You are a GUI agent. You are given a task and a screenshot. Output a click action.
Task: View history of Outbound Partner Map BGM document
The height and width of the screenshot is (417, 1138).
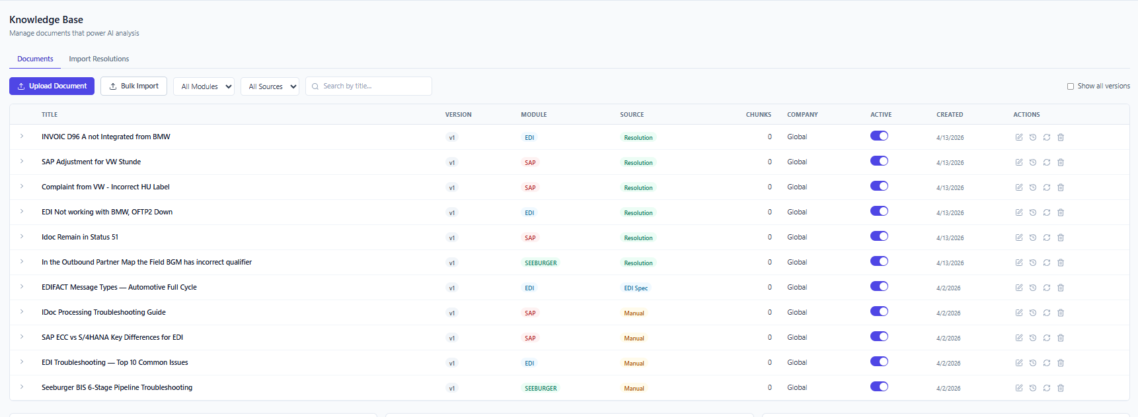point(1033,263)
